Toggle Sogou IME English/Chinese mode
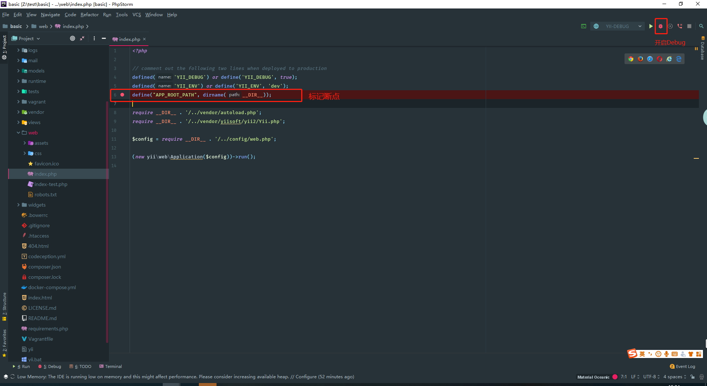The image size is (707, 386). (x=642, y=354)
